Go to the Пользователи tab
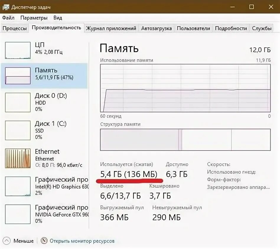Viewport: 280px width, 249px height. pos(193,28)
